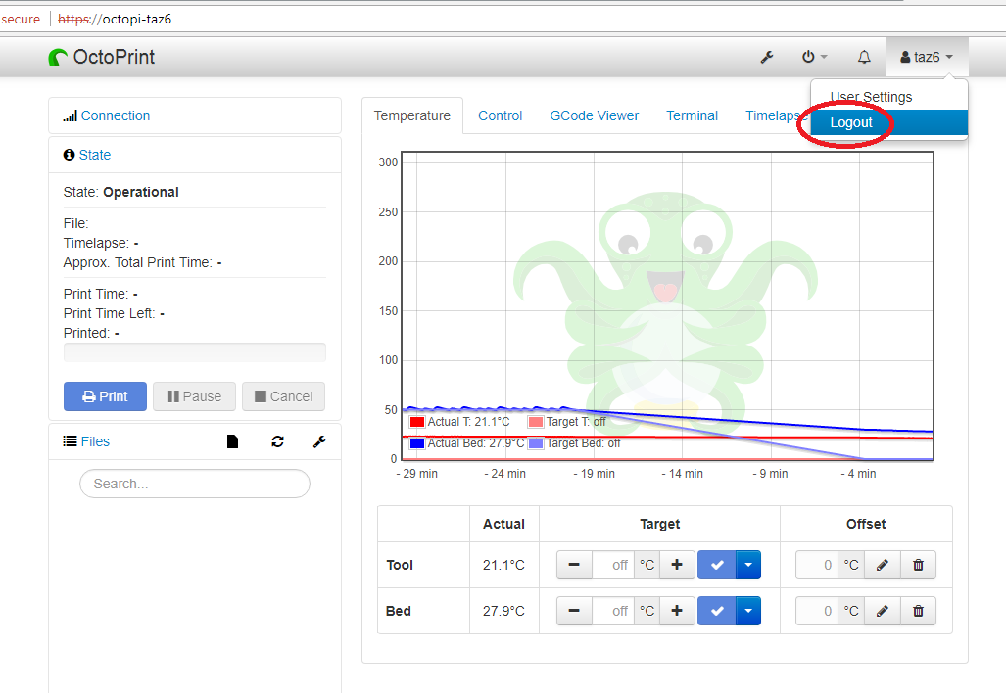Create a new file with the Files page icon
Viewport: 1006px width, 693px height.
coord(232,441)
